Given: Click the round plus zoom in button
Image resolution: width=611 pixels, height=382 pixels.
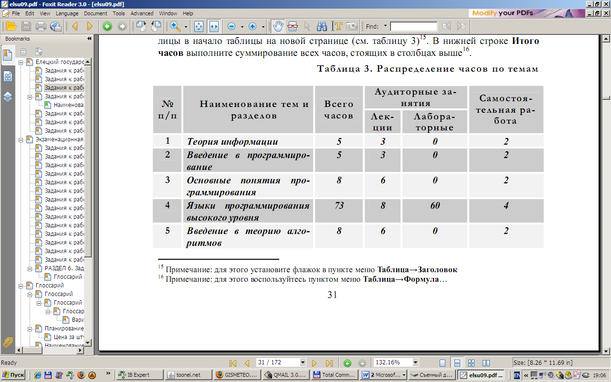Looking at the screenshot, I should (x=253, y=26).
